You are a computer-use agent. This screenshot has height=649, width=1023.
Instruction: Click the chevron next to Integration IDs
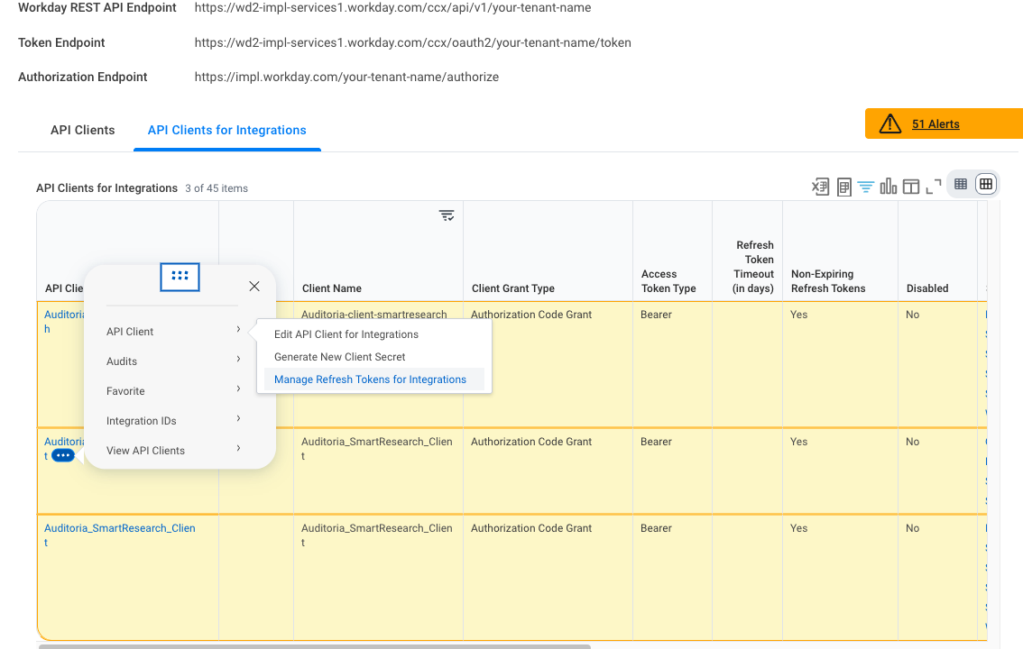click(239, 418)
